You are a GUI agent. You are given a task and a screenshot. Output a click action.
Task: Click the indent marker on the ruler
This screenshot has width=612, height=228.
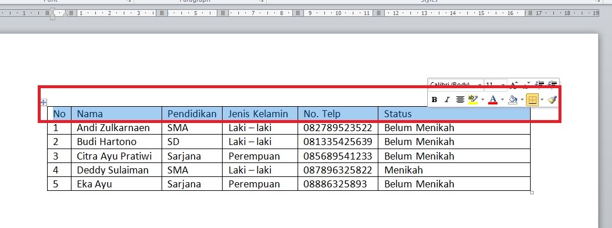tap(52, 14)
